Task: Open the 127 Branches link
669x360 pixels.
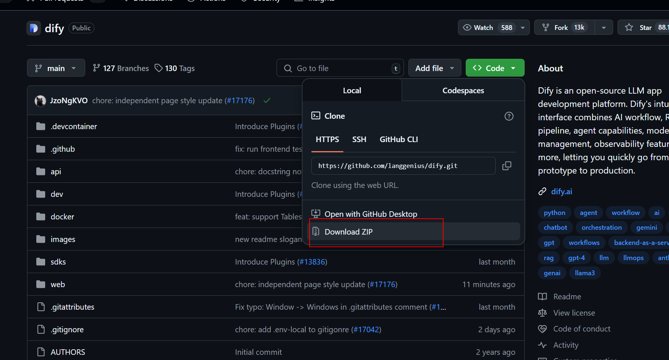Action: coord(121,68)
